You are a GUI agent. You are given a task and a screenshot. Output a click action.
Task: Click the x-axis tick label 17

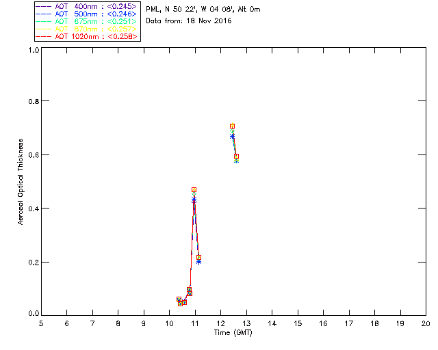coord(349,323)
